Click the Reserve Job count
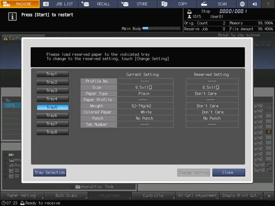The image size is (275, 206). point(224,29)
